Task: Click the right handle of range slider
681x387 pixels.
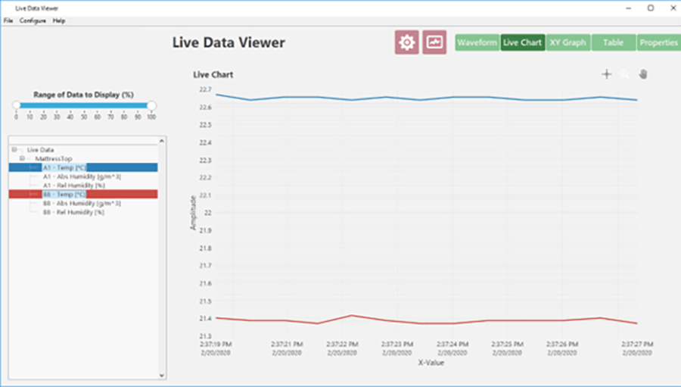Action: (x=151, y=105)
